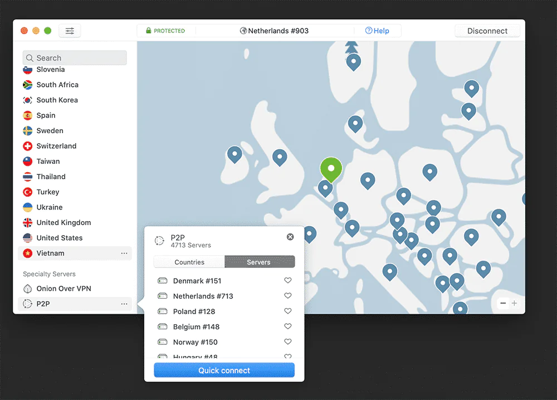Click the Disconnect button

(x=487, y=31)
